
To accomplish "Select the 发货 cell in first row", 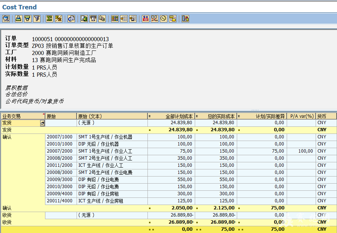I will click(21, 123).
